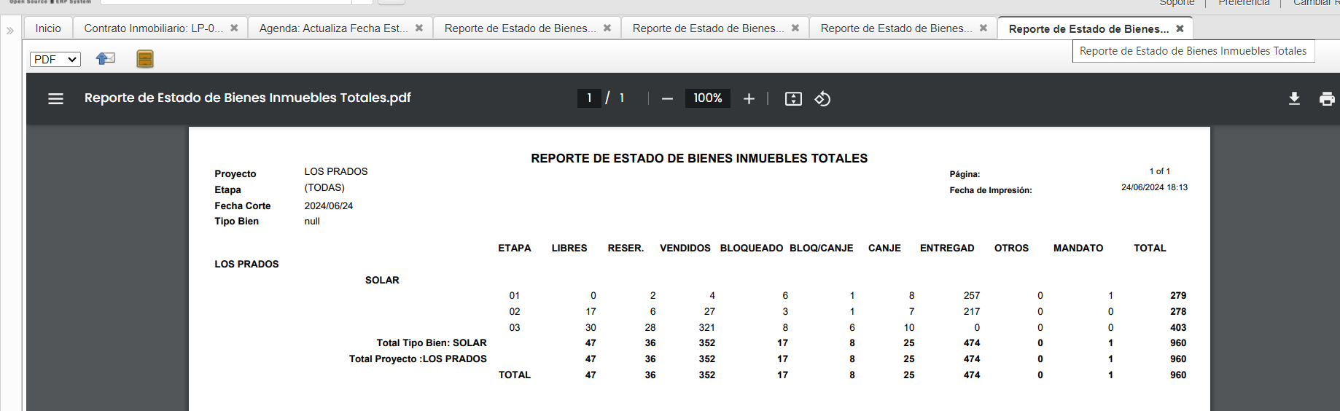Click the archive cabinet icon

[x=145, y=59]
